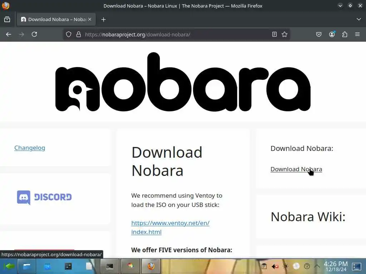Image resolution: width=366 pixels, height=274 pixels.
Task: Bookmark this page with the star icon
Action: (x=285, y=35)
